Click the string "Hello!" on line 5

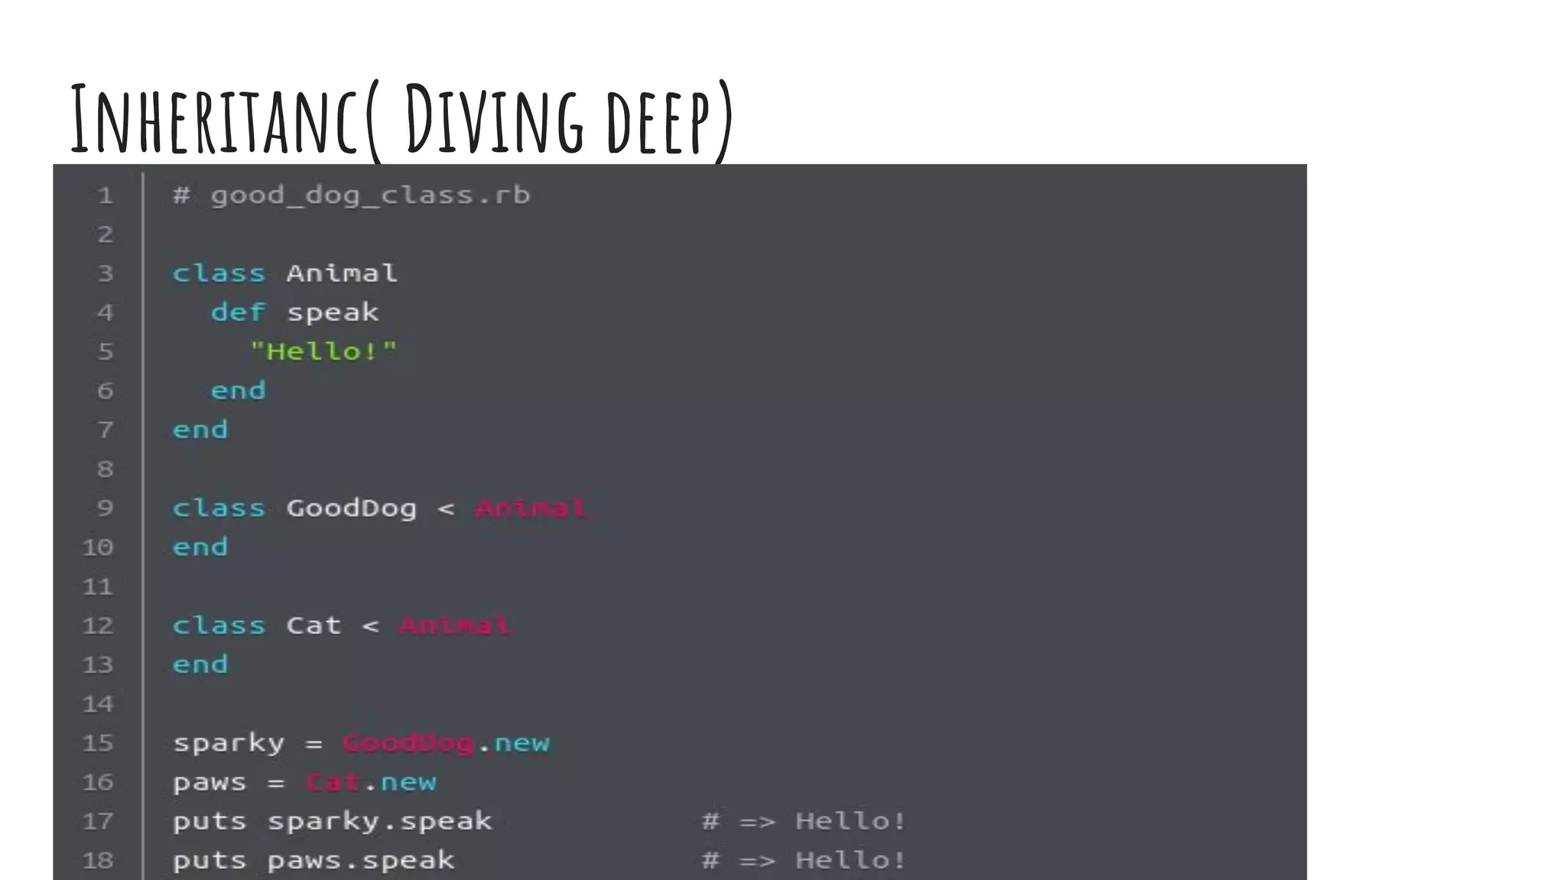tap(323, 351)
